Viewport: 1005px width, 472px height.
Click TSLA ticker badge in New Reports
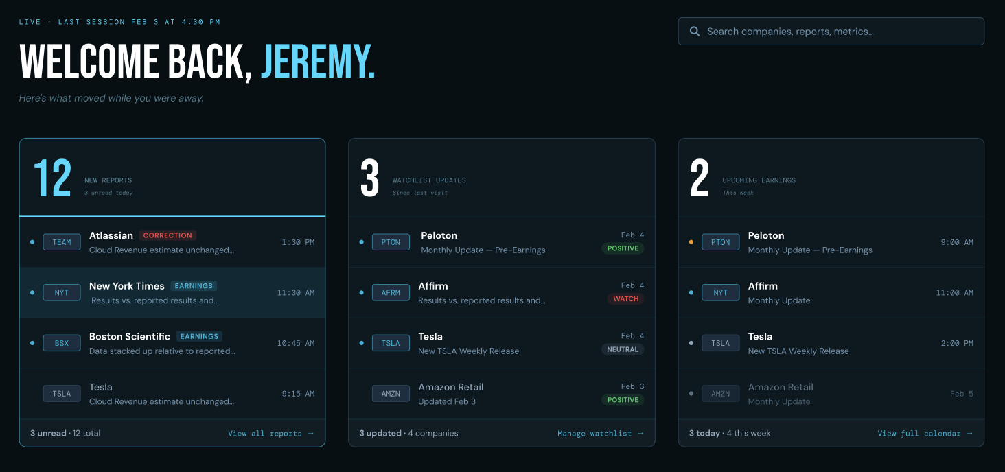pyautogui.click(x=62, y=394)
